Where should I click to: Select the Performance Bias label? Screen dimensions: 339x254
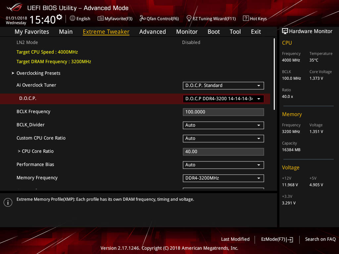(x=35, y=164)
